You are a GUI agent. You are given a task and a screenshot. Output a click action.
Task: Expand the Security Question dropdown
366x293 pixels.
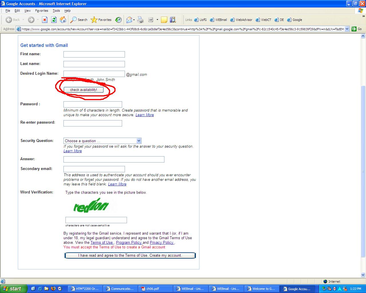(x=139, y=141)
